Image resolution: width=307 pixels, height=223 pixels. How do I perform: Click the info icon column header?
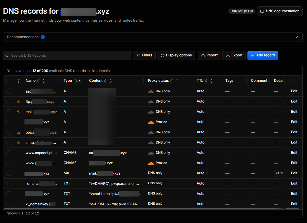[x=18, y=81]
